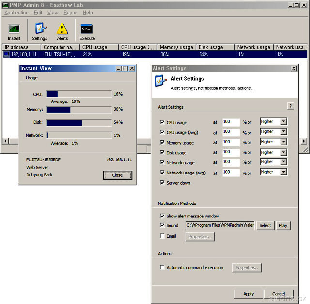Open the Application menu
The height and width of the screenshot is (304, 310).
16,13
